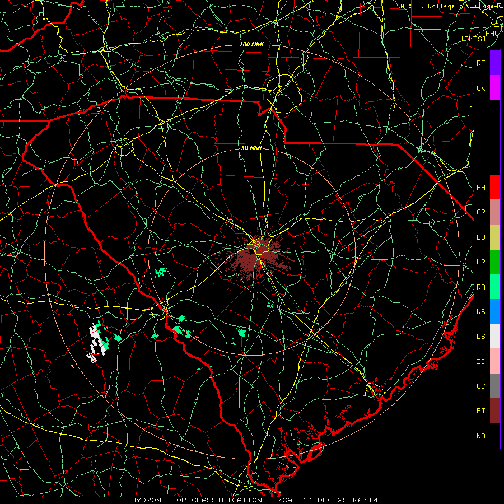The width and height of the screenshot is (504, 504).
Task: Click the 'DS' legend label
Action: tap(480, 337)
